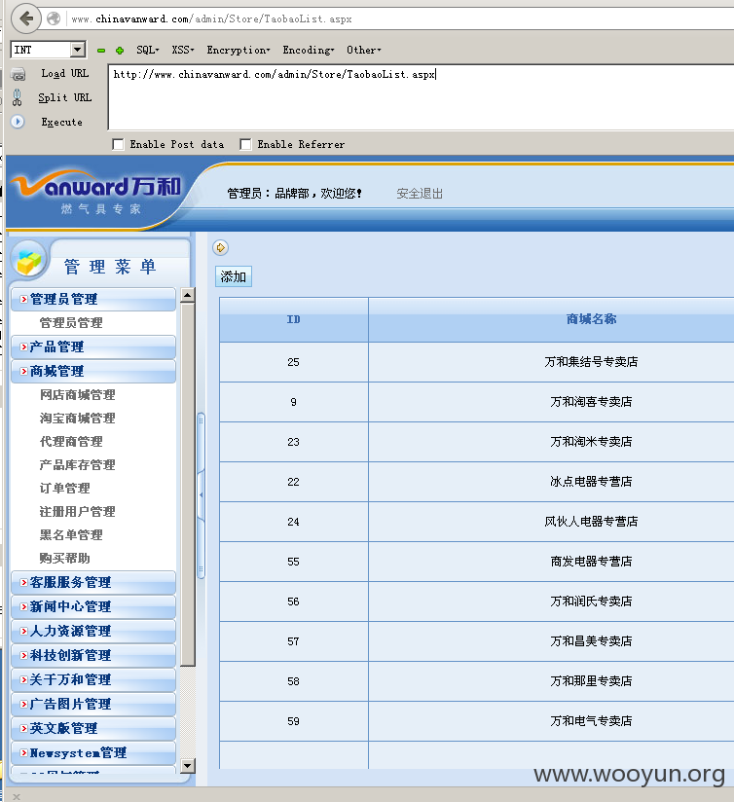The width and height of the screenshot is (734, 802).
Task: Expand 关于万和管理 menu section
Action: [93, 679]
